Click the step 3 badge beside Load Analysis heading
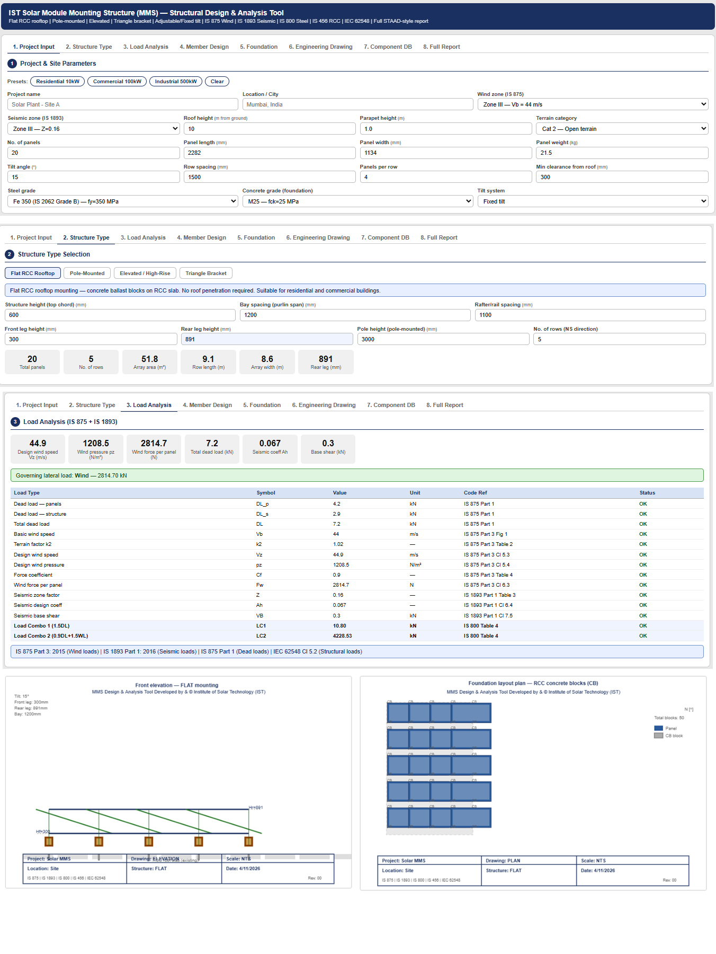 [15, 422]
